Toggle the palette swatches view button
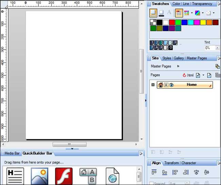221x185 pixels. (x=179, y=13)
